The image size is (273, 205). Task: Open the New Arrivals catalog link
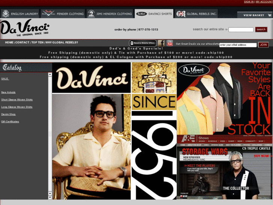8,92
